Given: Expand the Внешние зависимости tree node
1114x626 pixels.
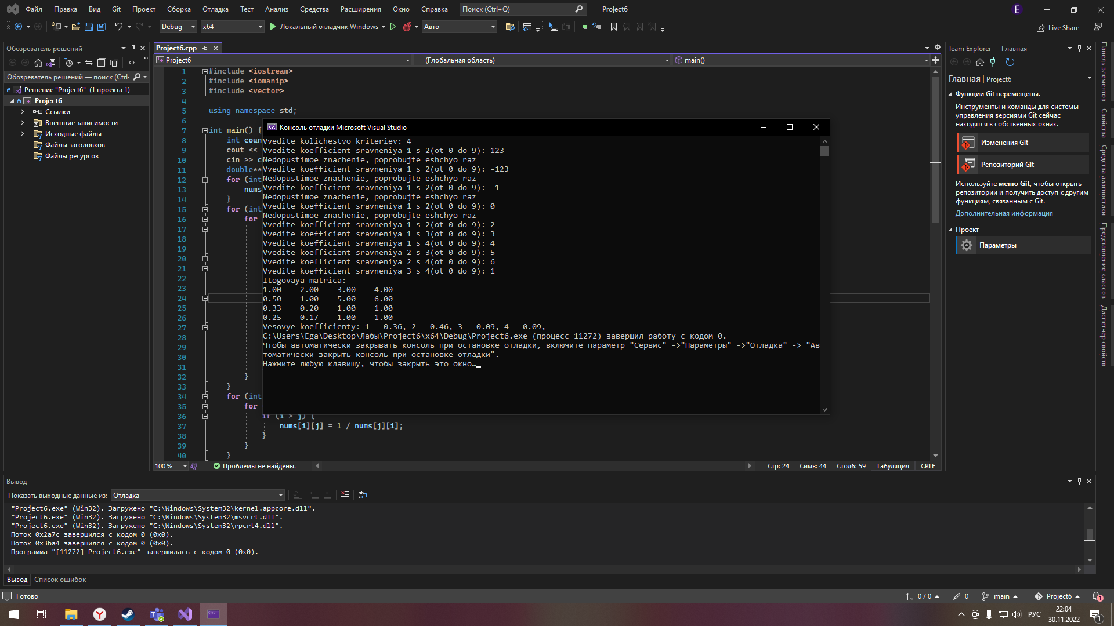Looking at the screenshot, I should tap(22, 123).
